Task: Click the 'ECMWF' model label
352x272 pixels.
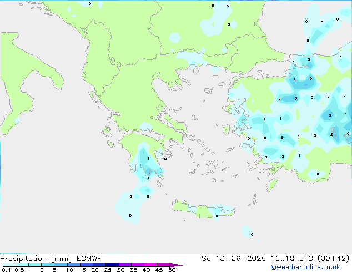Action: pyautogui.click(x=89, y=259)
